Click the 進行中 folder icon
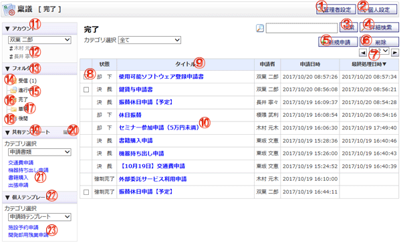401x245 pixels. coord(14,90)
